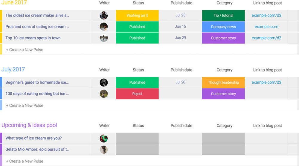Change the red Reject status label
The image size is (299, 166).
pos(137,94)
